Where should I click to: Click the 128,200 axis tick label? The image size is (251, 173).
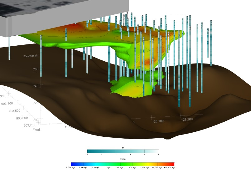point(188,119)
